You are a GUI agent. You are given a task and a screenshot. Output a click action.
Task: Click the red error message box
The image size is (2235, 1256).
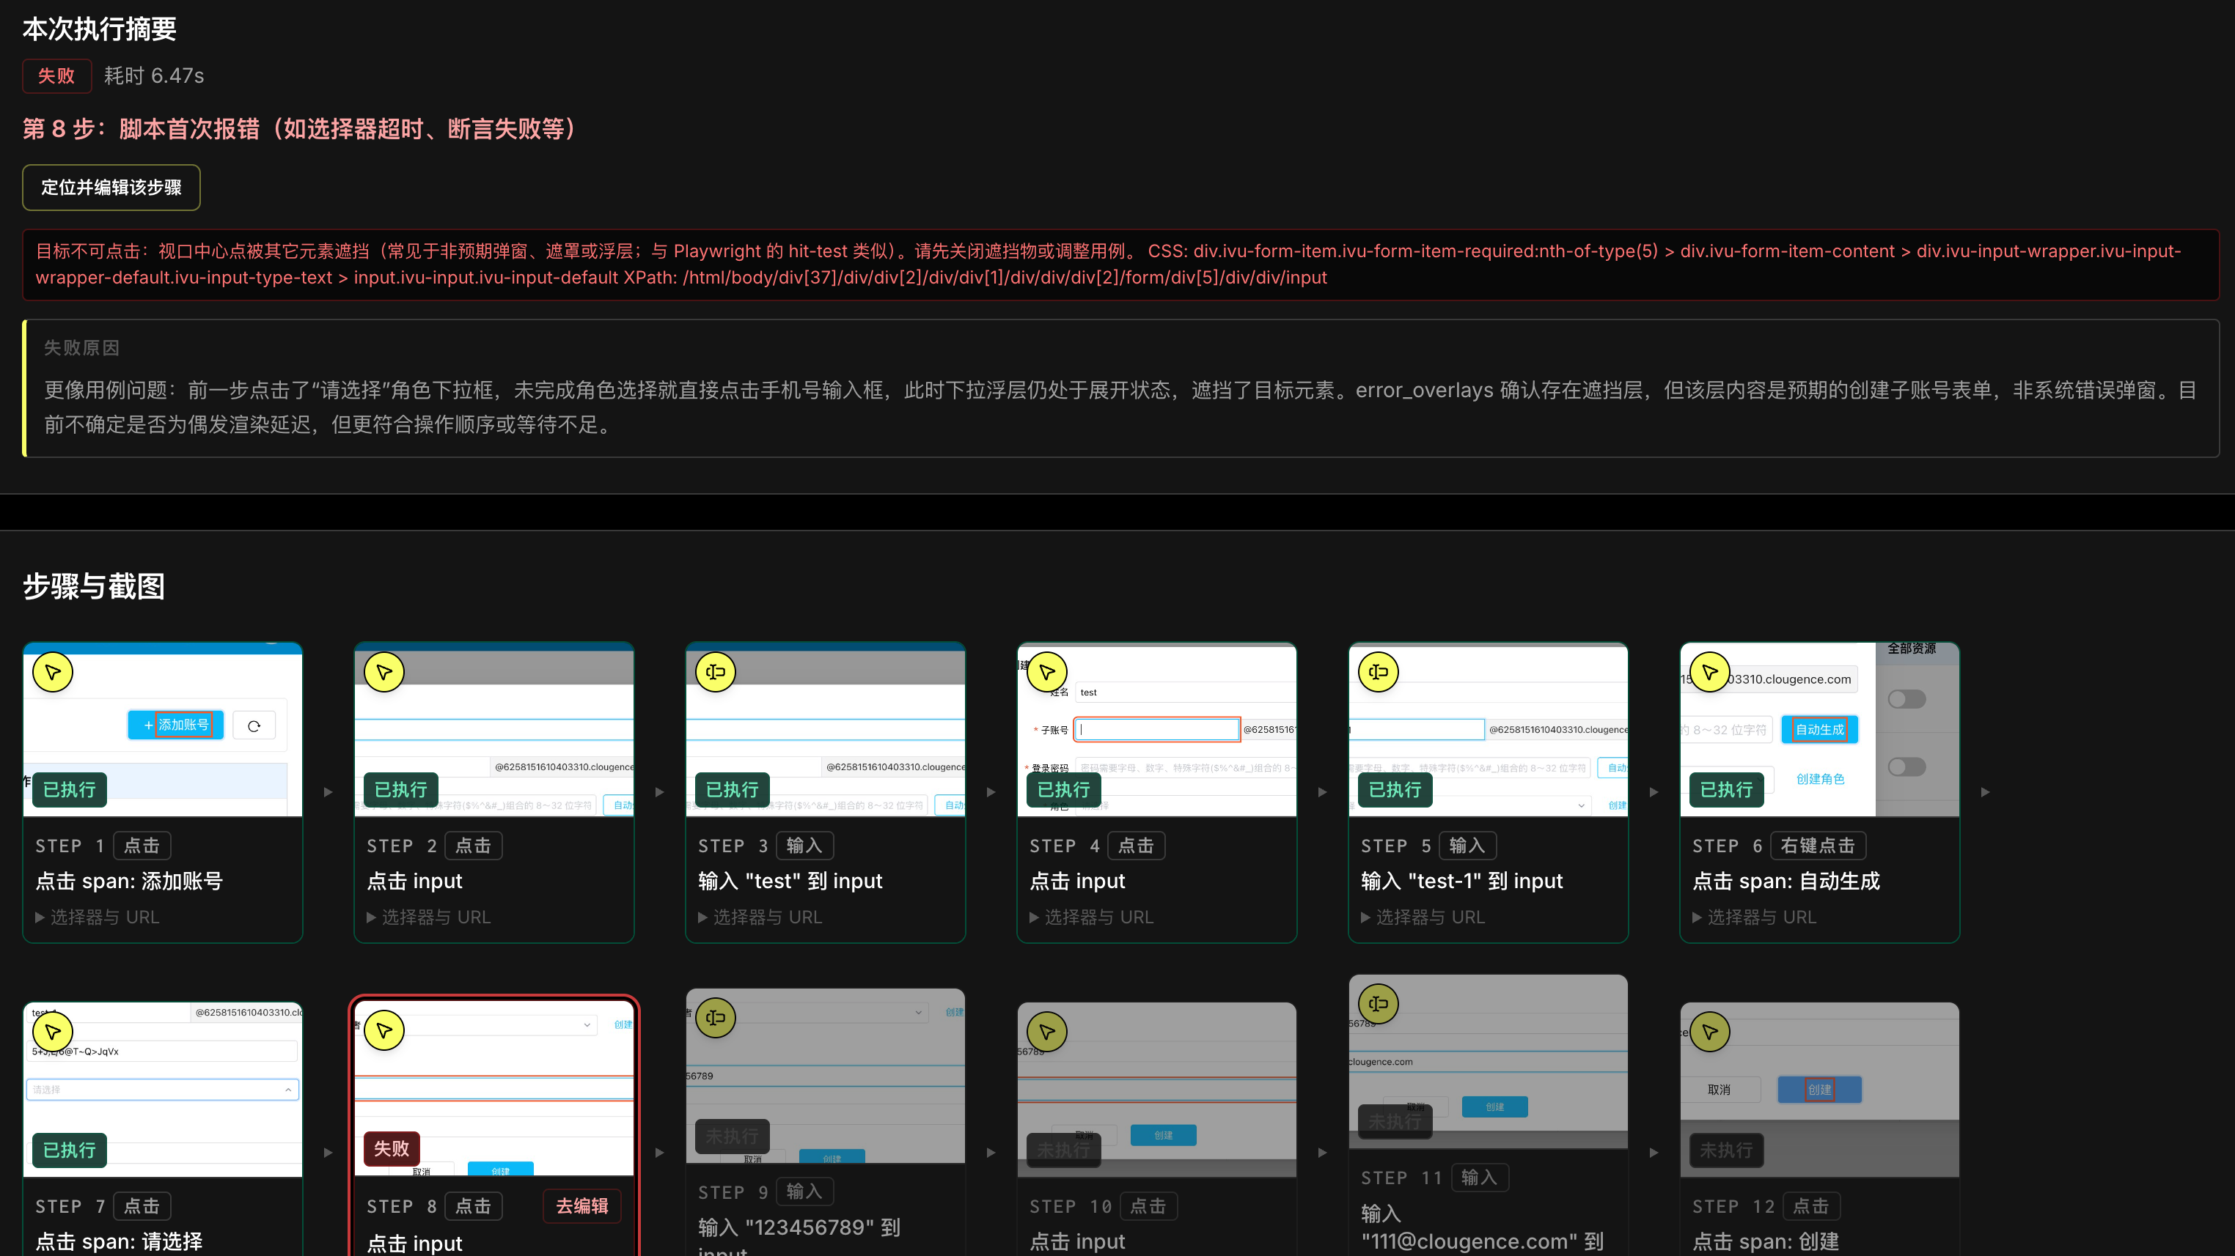(x=1121, y=265)
